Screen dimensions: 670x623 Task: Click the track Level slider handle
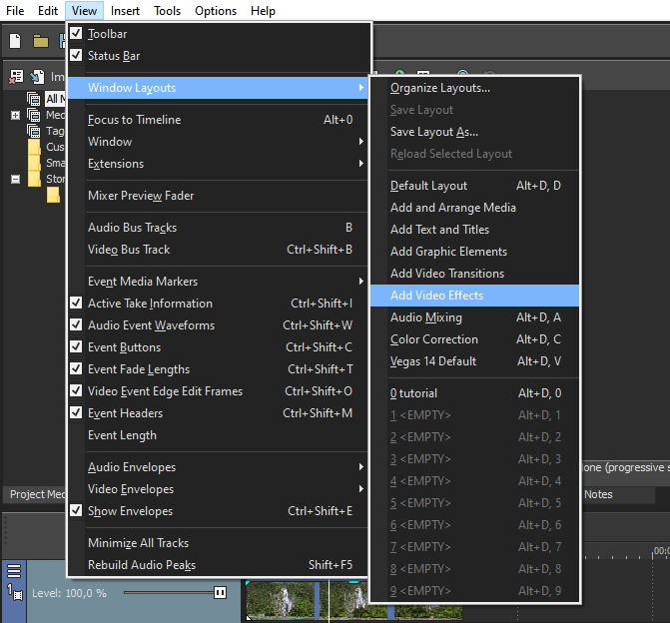coord(220,593)
